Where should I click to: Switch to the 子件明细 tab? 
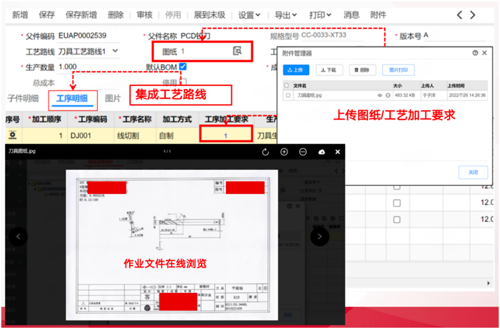pos(23,98)
